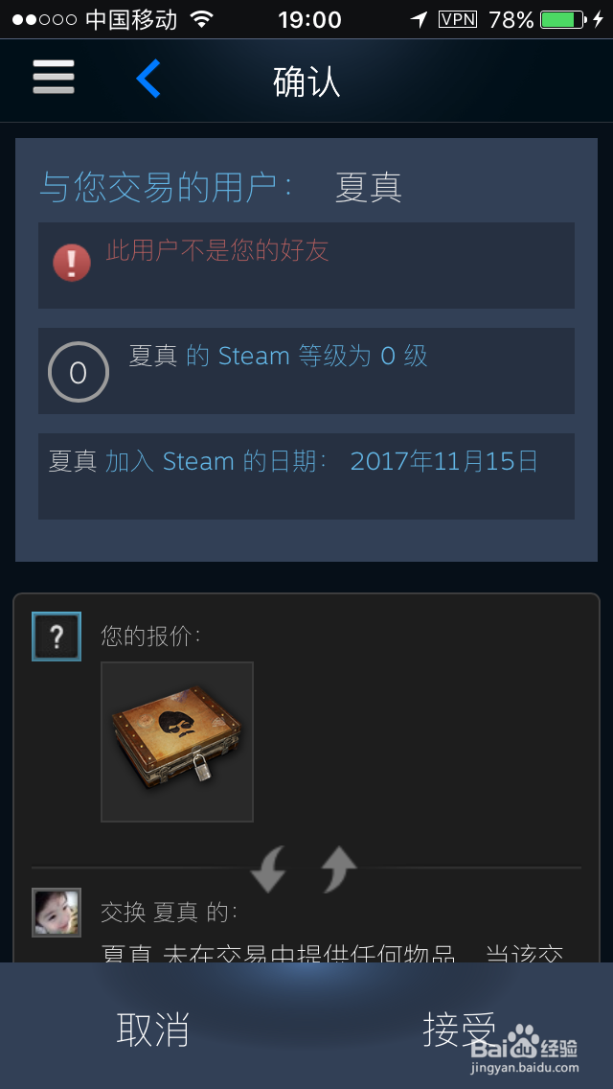This screenshot has width=613, height=1089.
Task: Tap the red warning exclamation icon
Action: click(x=72, y=263)
